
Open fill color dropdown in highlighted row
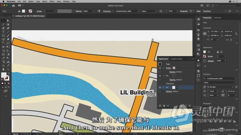pos(177,88)
